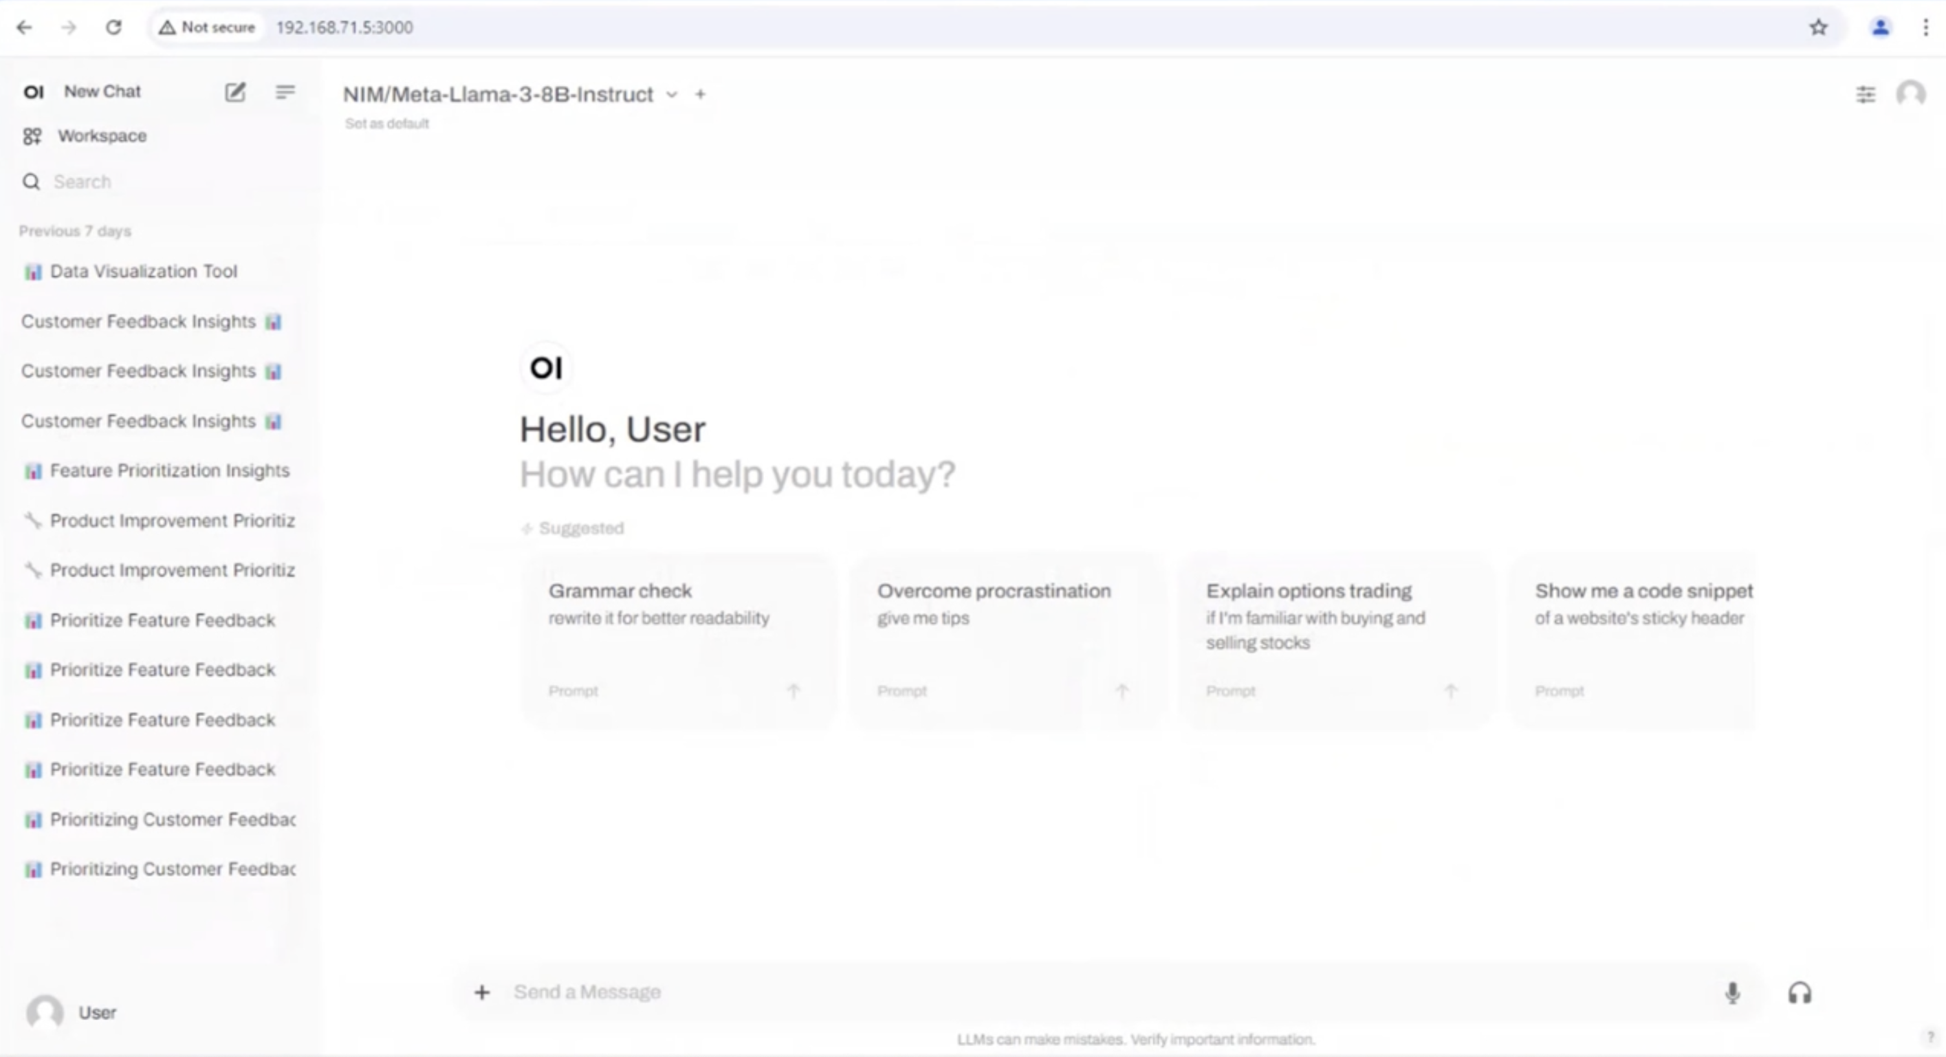
Task: Select the Customer Feedback Insights chat
Action: pos(139,321)
